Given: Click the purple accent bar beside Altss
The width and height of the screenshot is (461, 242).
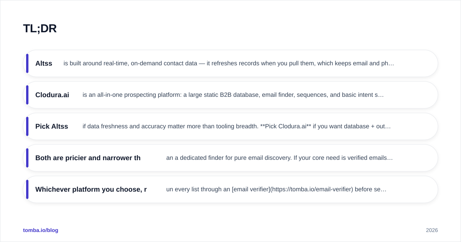Looking at the screenshot, I should pyautogui.click(x=27, y=63).
